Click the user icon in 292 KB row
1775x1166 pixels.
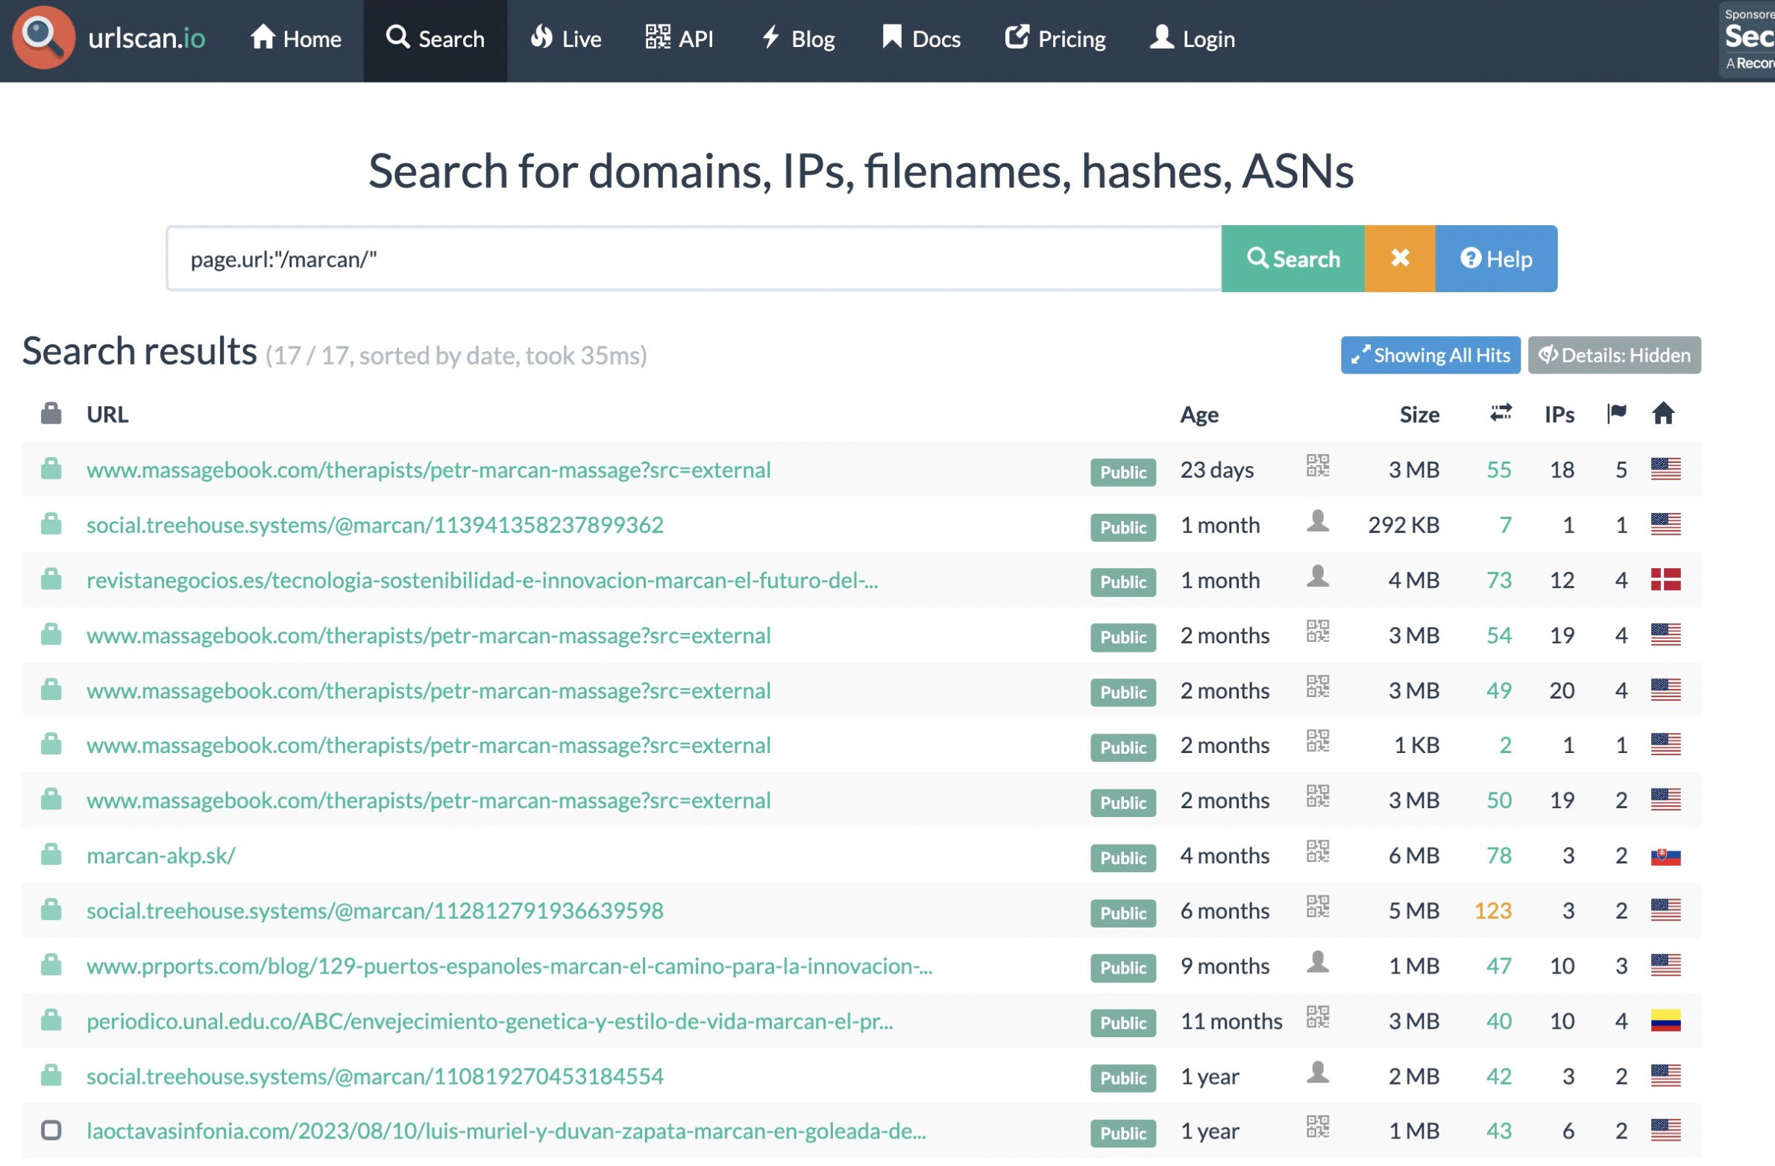(x=1318, y=522)
